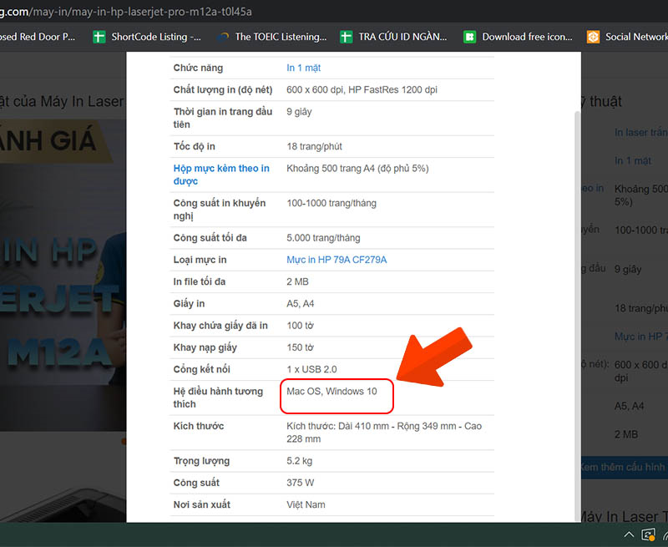Click 'Thời gian in trang đầu tiên' label
Image resolution: width=668 pixels, height=547 pixels.
[222, 118]
